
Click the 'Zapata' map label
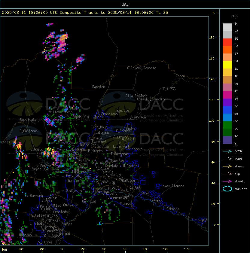67,224
